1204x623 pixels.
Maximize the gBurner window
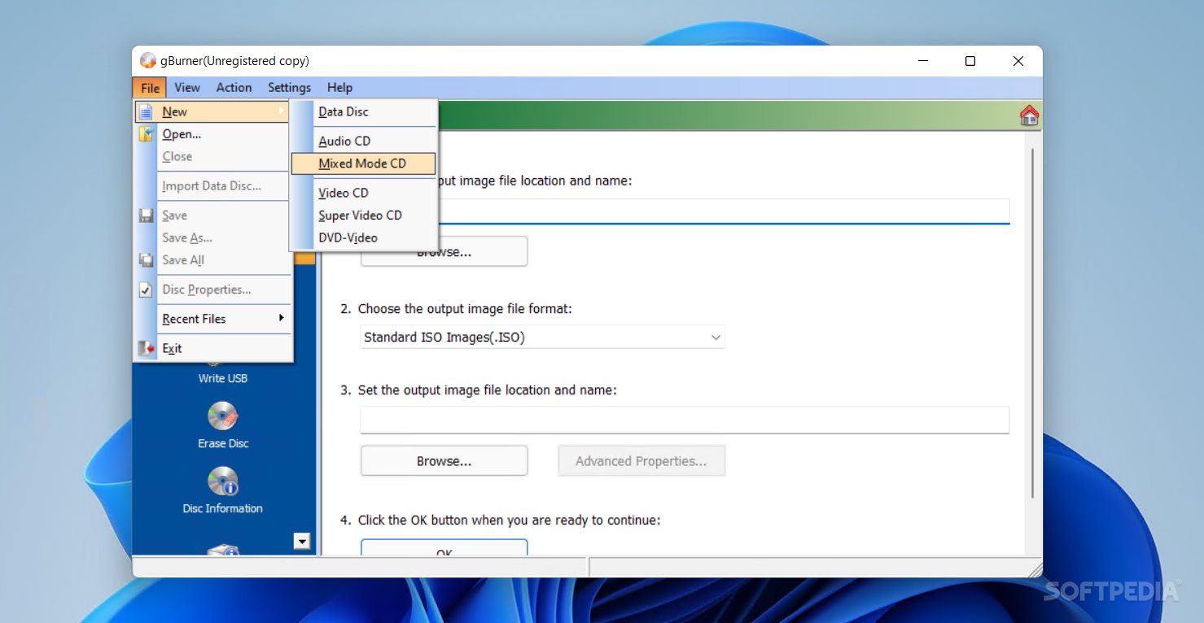(970, 61)
